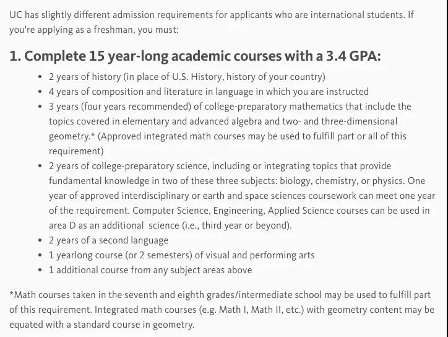Click the '2 years of history' bullet

click(x=187, y=77)
